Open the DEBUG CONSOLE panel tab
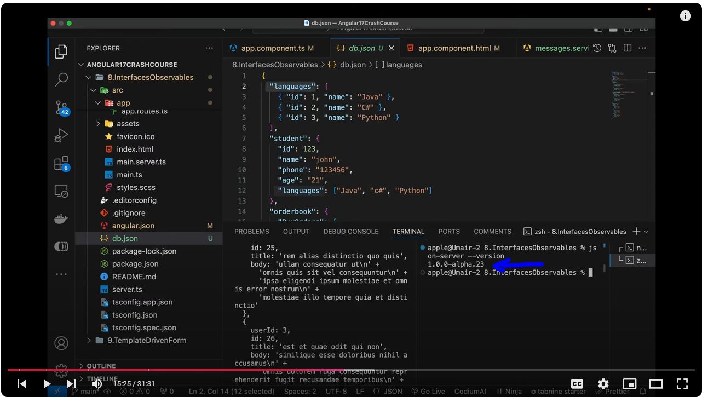The image size is (708, 397). pyautogui.click(x=350, y=232)
